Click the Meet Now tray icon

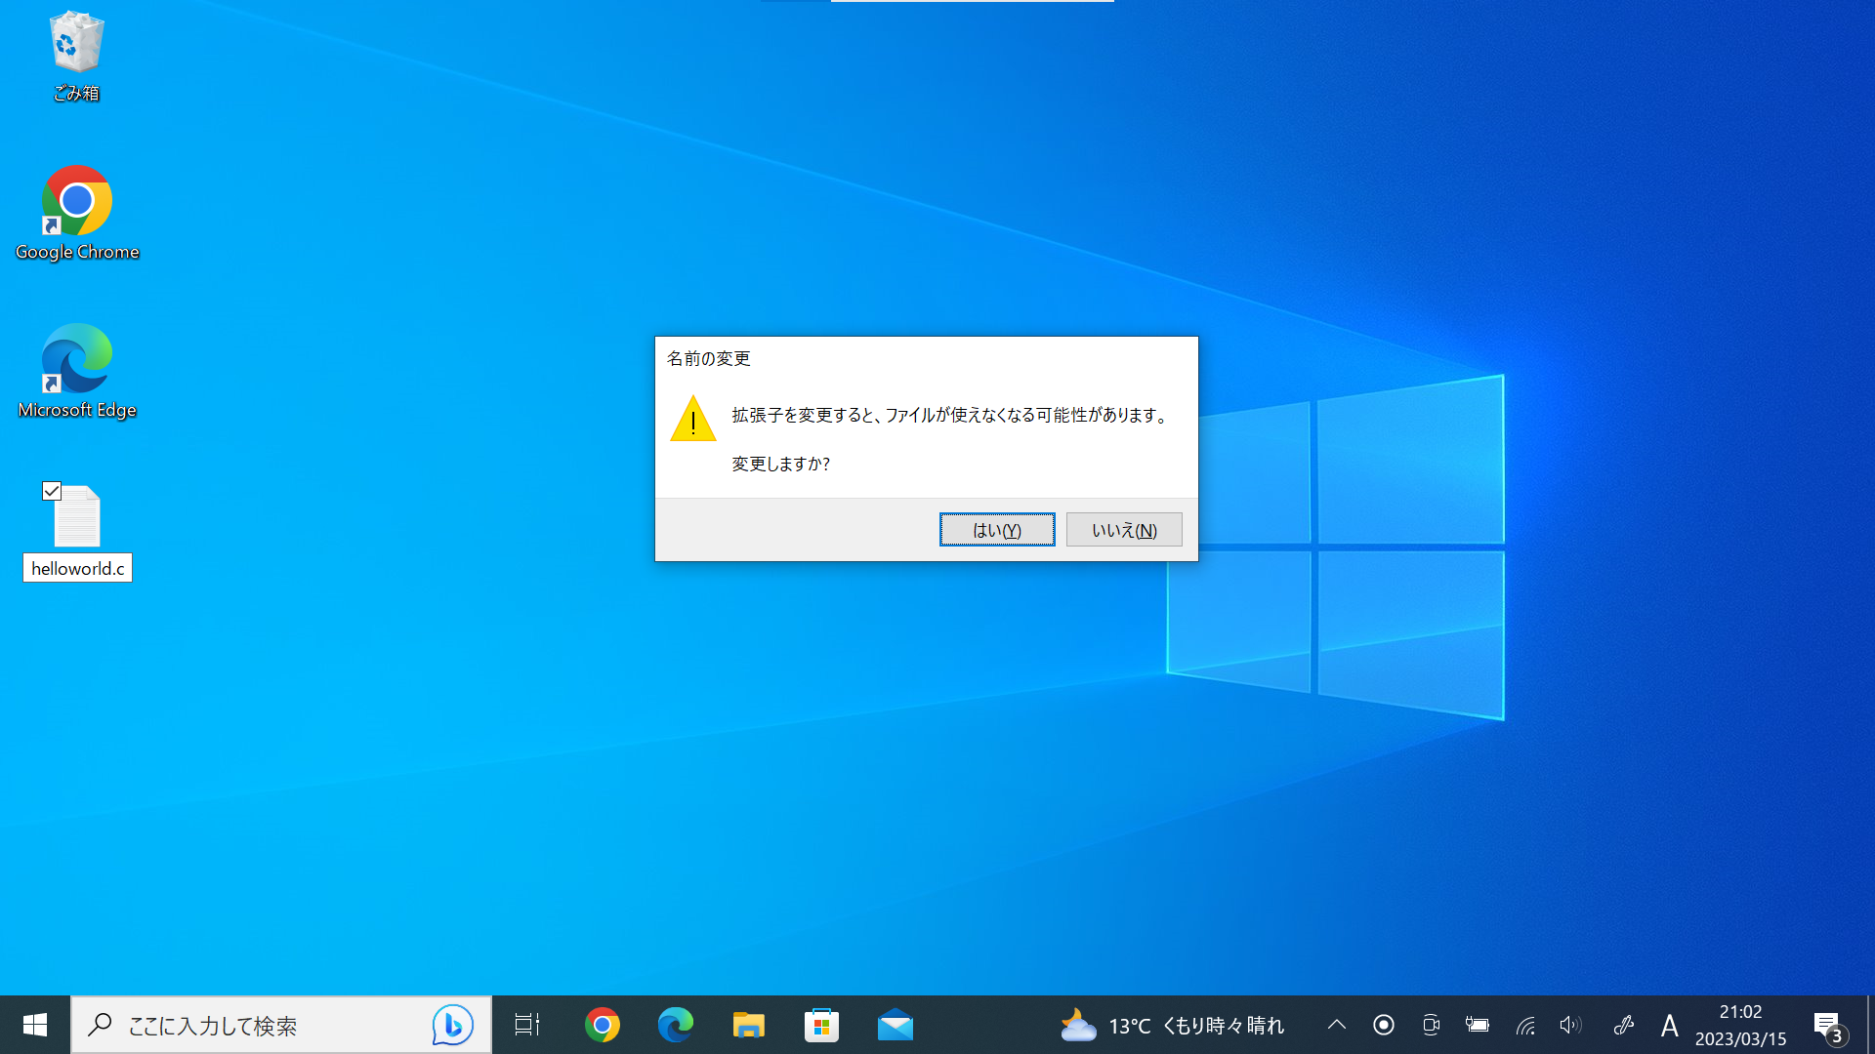click(x=1431, y=1025)
